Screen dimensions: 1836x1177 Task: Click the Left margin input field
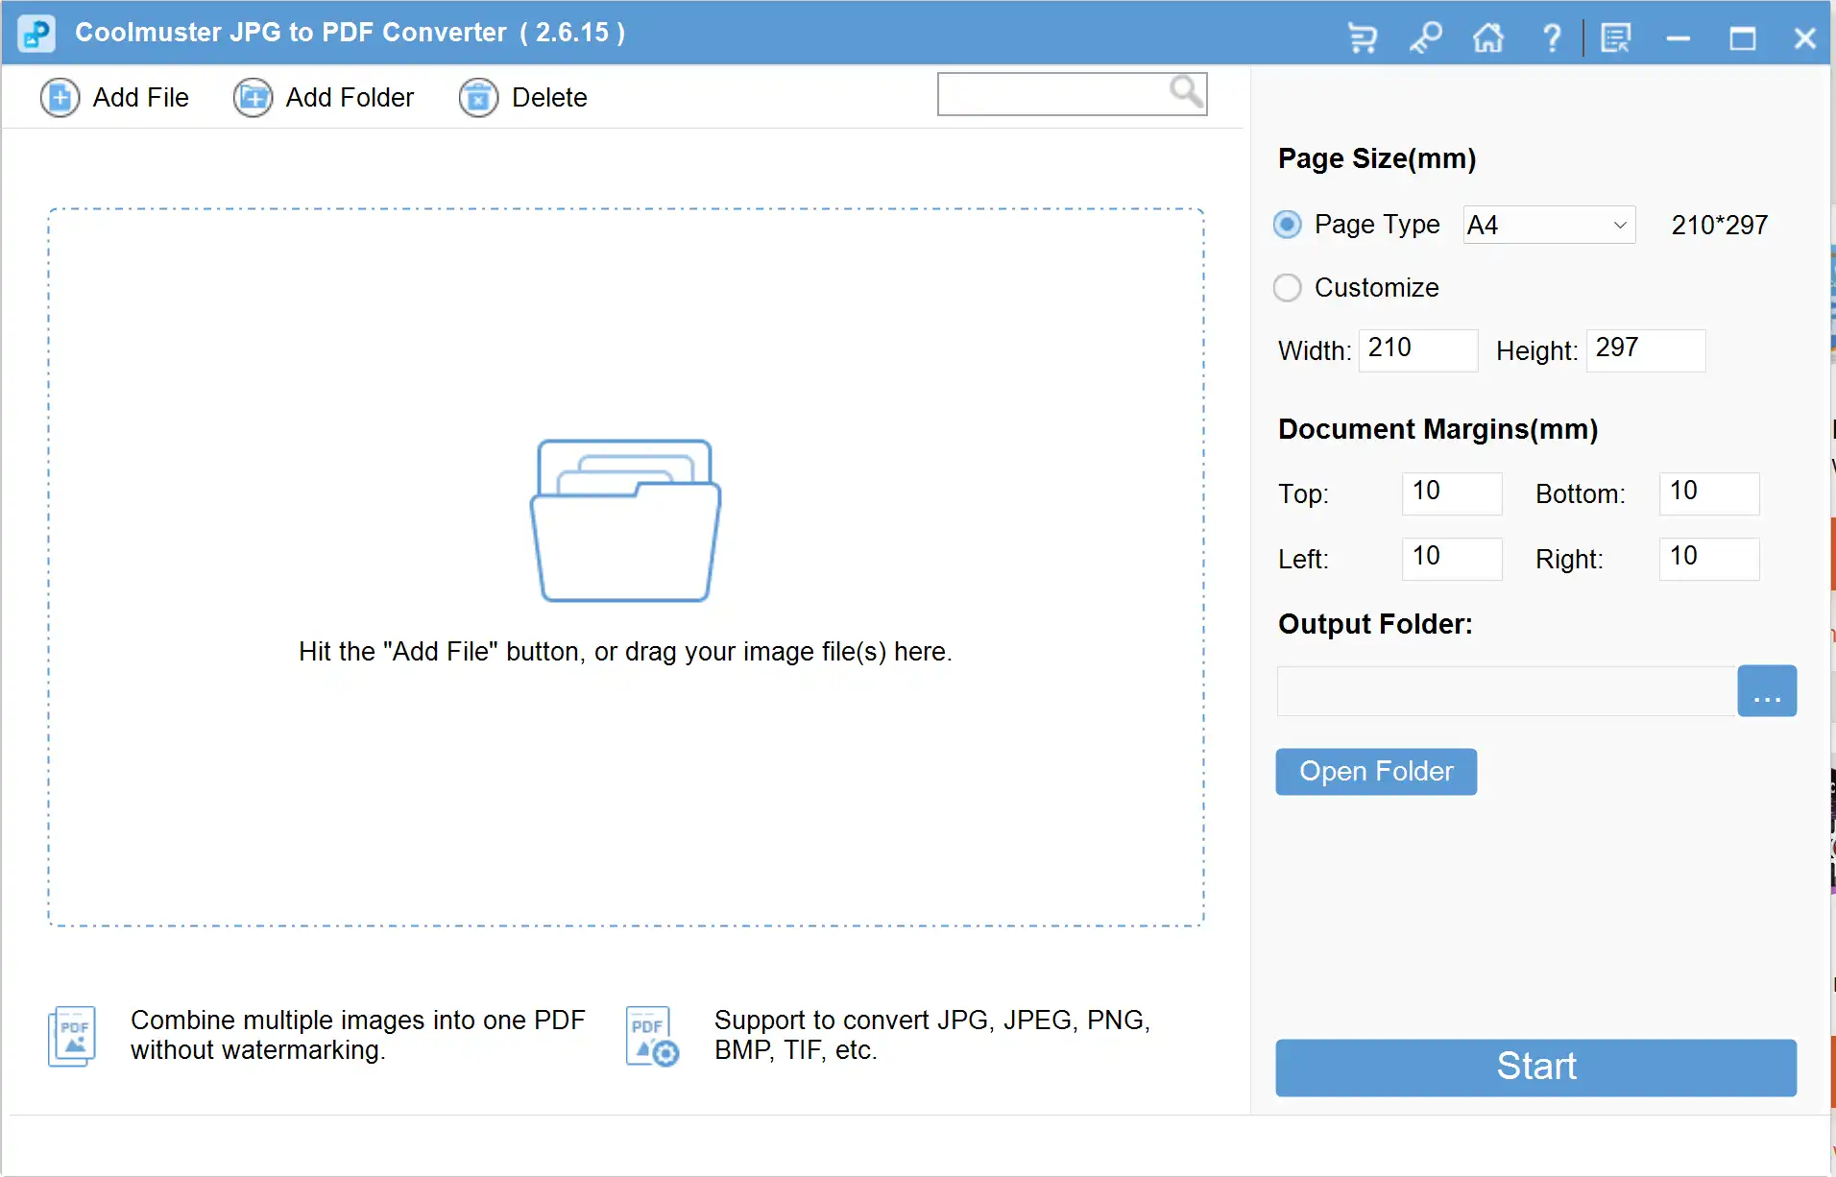tap(1452, 559)
